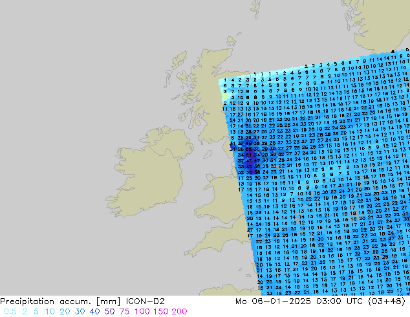This screenshot has width=410, height=317.
Task: Click the 'Mo 06-01-2025' date text
Action: pos(274,301)
